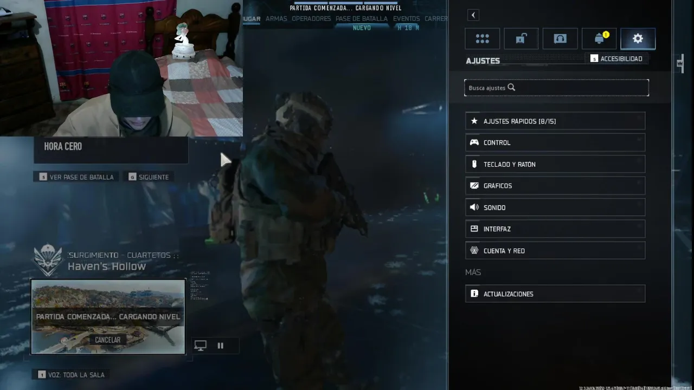
Task: Cancel the match loading with Cancelar
Action: (108, 340)
